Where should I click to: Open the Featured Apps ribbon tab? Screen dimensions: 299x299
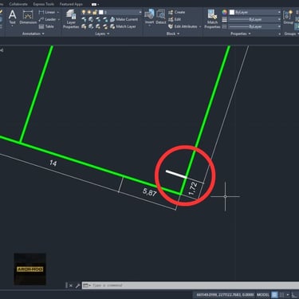pyautogui.click(x=71, y=4)
